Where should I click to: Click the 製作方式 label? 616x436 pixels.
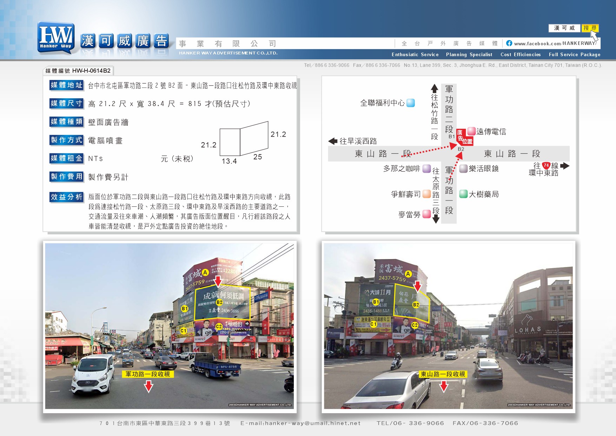tap(66, 140)
